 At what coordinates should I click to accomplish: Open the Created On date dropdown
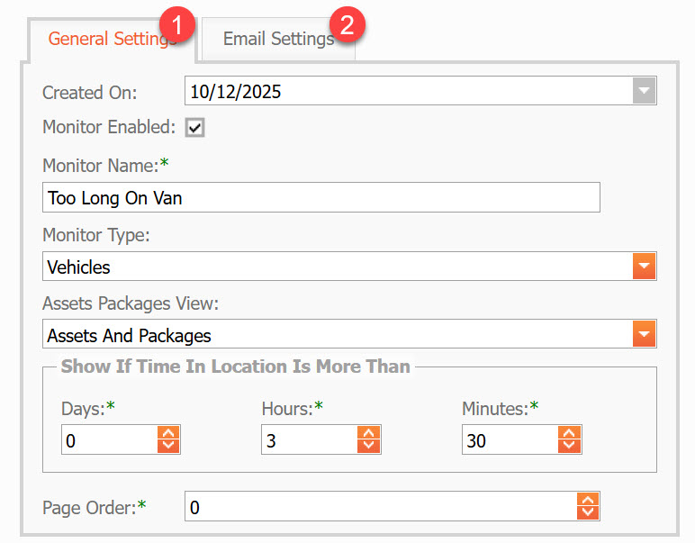pos(644,91)
